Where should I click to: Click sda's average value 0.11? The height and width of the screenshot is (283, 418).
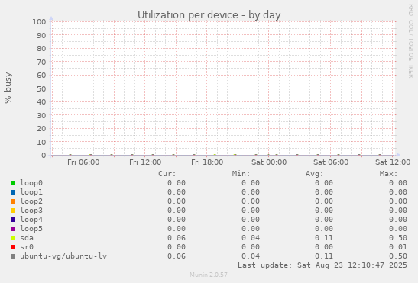point(324,238)
